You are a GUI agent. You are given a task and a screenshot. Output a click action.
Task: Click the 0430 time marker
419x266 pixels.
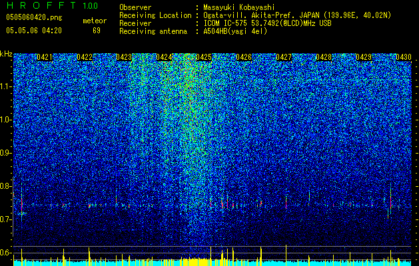[x=404, y=57]
